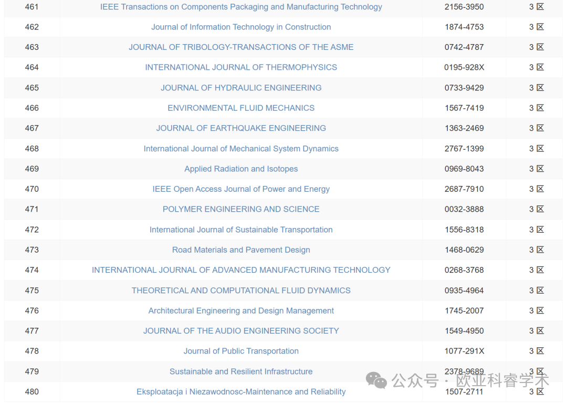
Task: Select ISSN 1077-291X cell
Action: pos(464,352)
